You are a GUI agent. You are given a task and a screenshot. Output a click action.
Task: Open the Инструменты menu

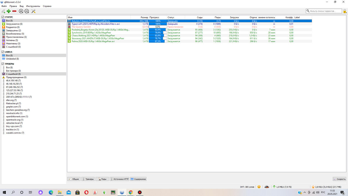(33, 6)
